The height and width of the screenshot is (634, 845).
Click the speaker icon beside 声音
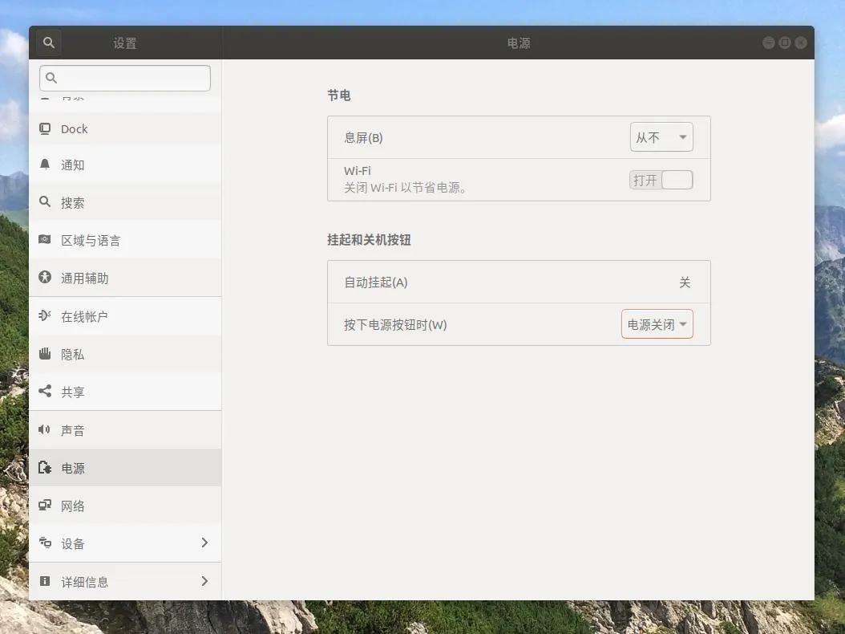pyautogui.click(x=45, y=429)
